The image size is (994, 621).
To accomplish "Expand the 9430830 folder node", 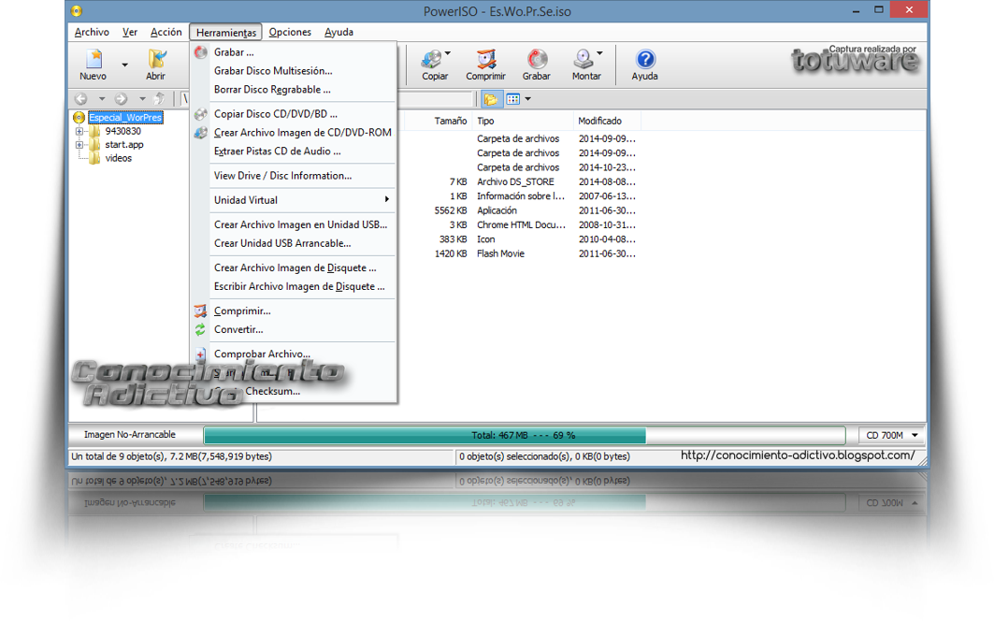I will pyautogui.click(x=79, y=131).
